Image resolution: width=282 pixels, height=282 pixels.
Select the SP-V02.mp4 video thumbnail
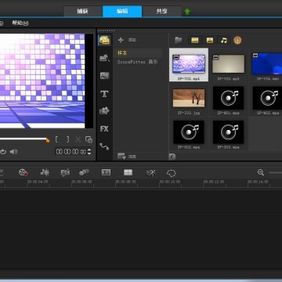point(189,64)
